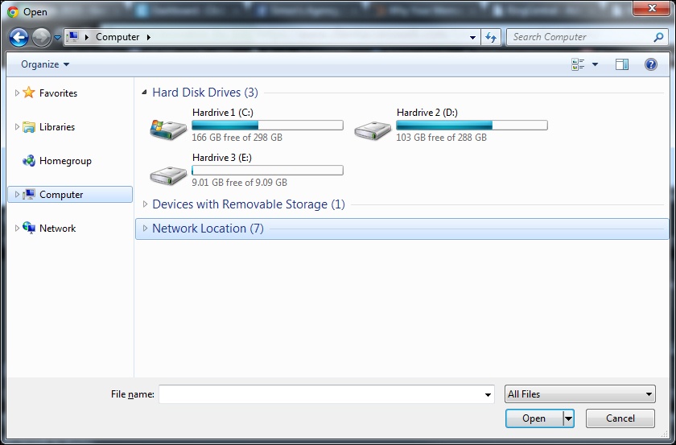Click the search magnifier icon
This screenshot has width=676, height=445.
click(x=658, y=37)
